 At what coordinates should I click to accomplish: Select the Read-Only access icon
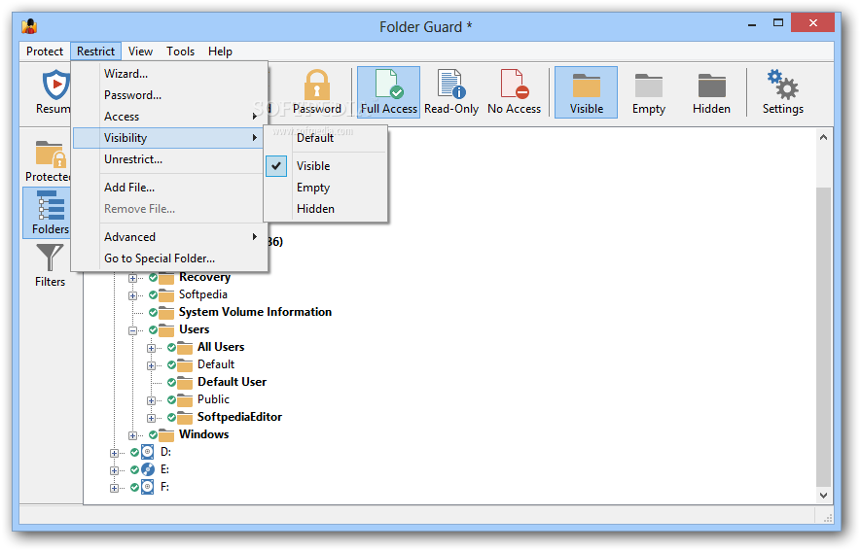[450, 91]
